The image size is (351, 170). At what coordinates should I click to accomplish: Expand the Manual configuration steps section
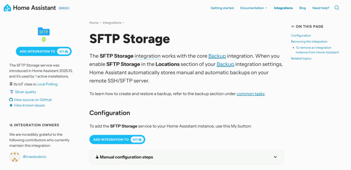(126, 157)
